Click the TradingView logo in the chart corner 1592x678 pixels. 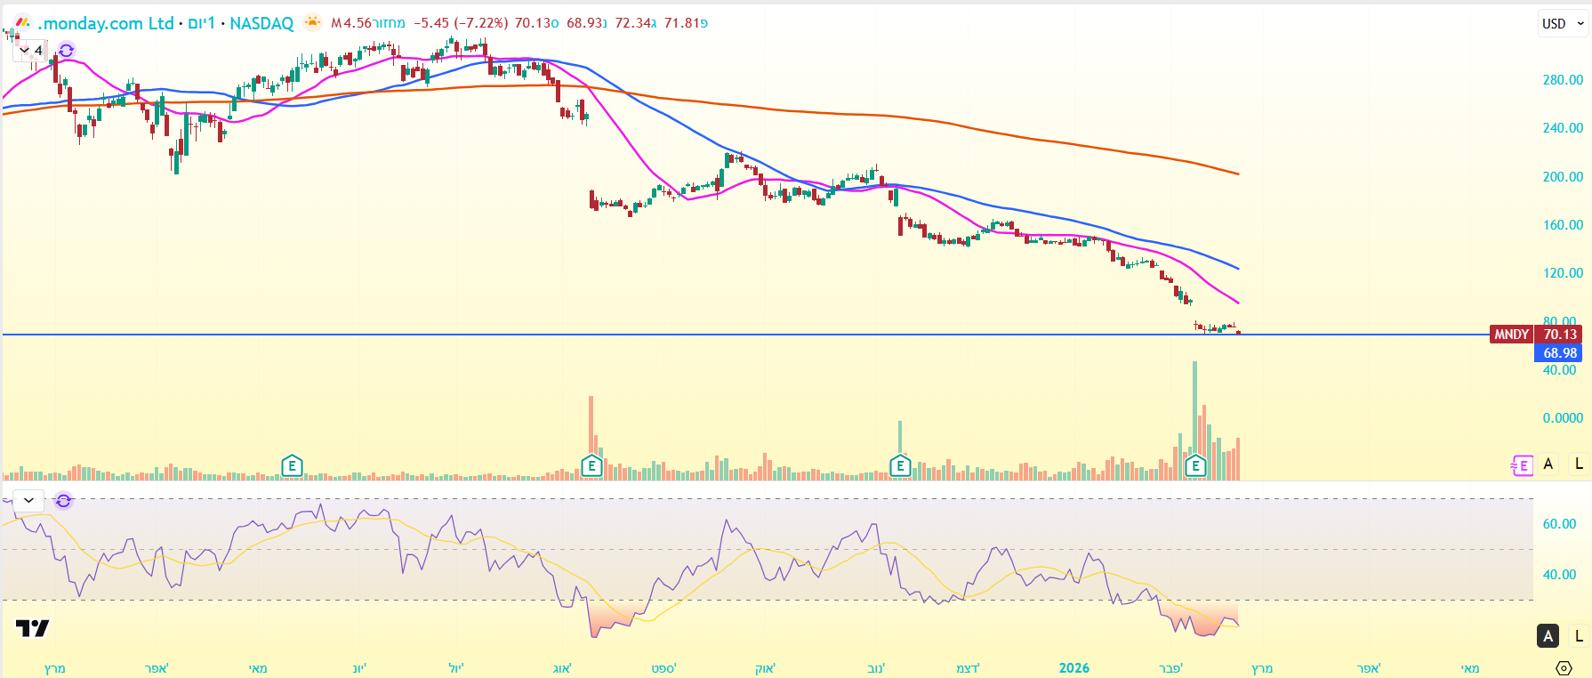click(33, 628)
